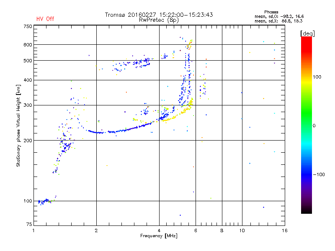This screenshot has width=335, height=251.
Task: Click the y-axis tick label '100'
Action: (28, 201)
